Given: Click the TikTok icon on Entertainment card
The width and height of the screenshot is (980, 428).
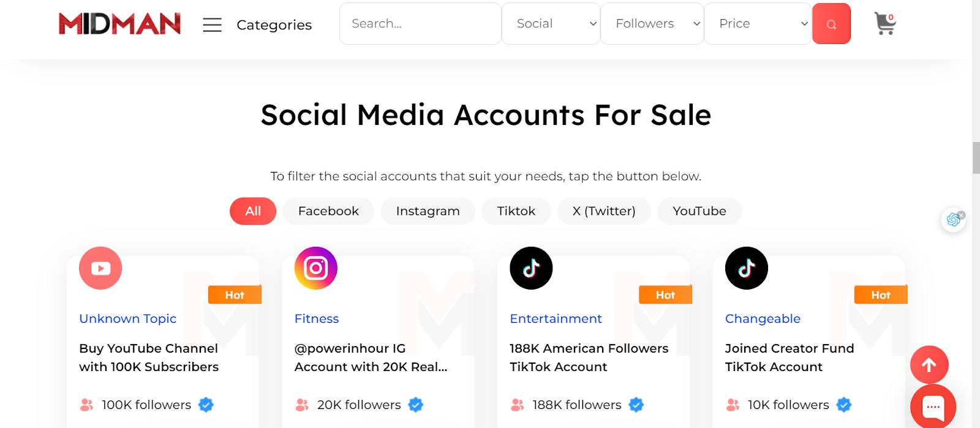Looking at the screenshot, I should [x=531, y=268].
